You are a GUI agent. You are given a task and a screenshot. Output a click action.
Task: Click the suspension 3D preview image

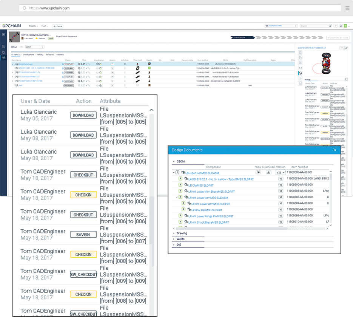pyautogui.click(x=326, y=64)
